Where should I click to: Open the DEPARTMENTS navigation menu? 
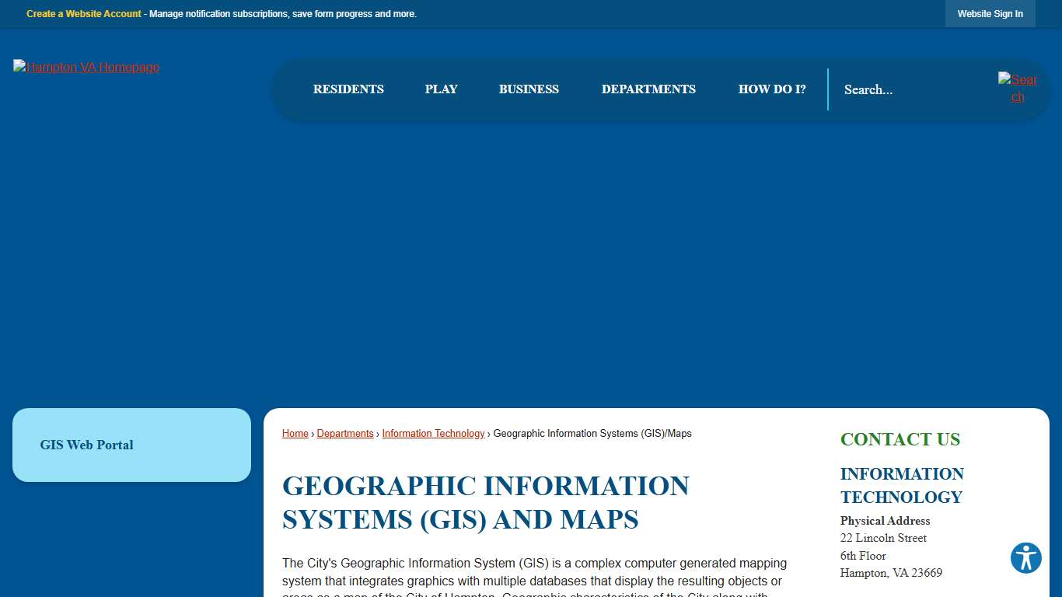(648, 89)
